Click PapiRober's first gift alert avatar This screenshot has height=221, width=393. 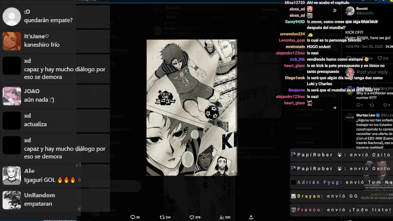293,155
